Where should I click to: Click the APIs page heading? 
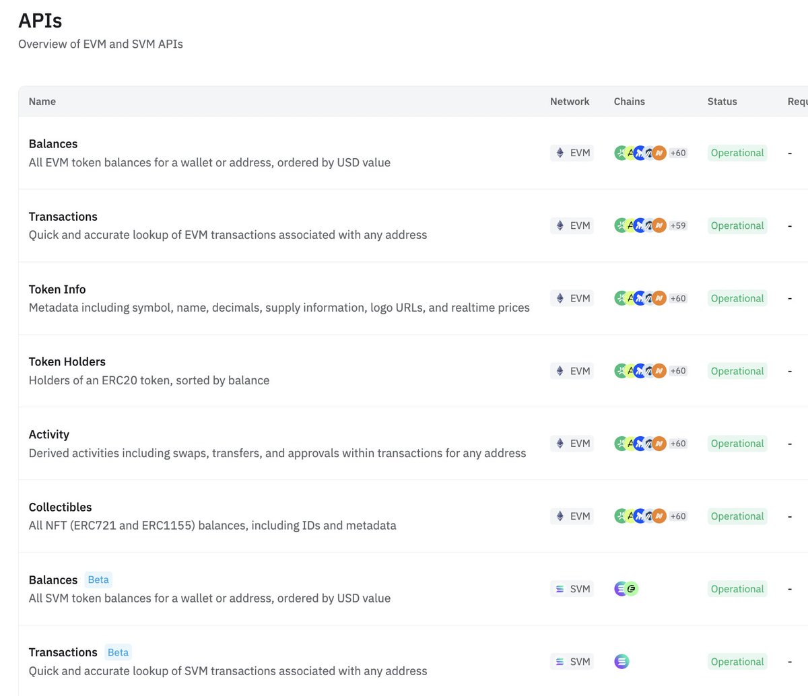pyautogui.click(x=40, y=21)
